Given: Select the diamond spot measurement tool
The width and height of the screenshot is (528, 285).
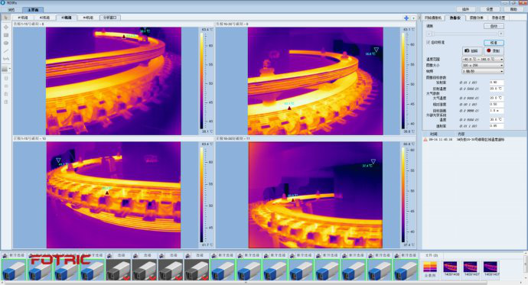Looking at the screenshot, I should pyautogui.click(x=5, y=27).
